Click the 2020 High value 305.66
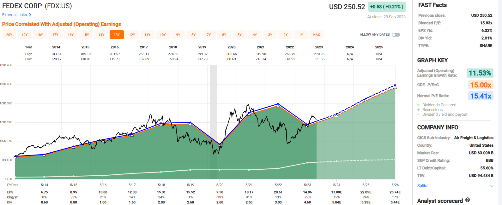The height and width of the screenshot is (205, 502). tap(232, 54)
